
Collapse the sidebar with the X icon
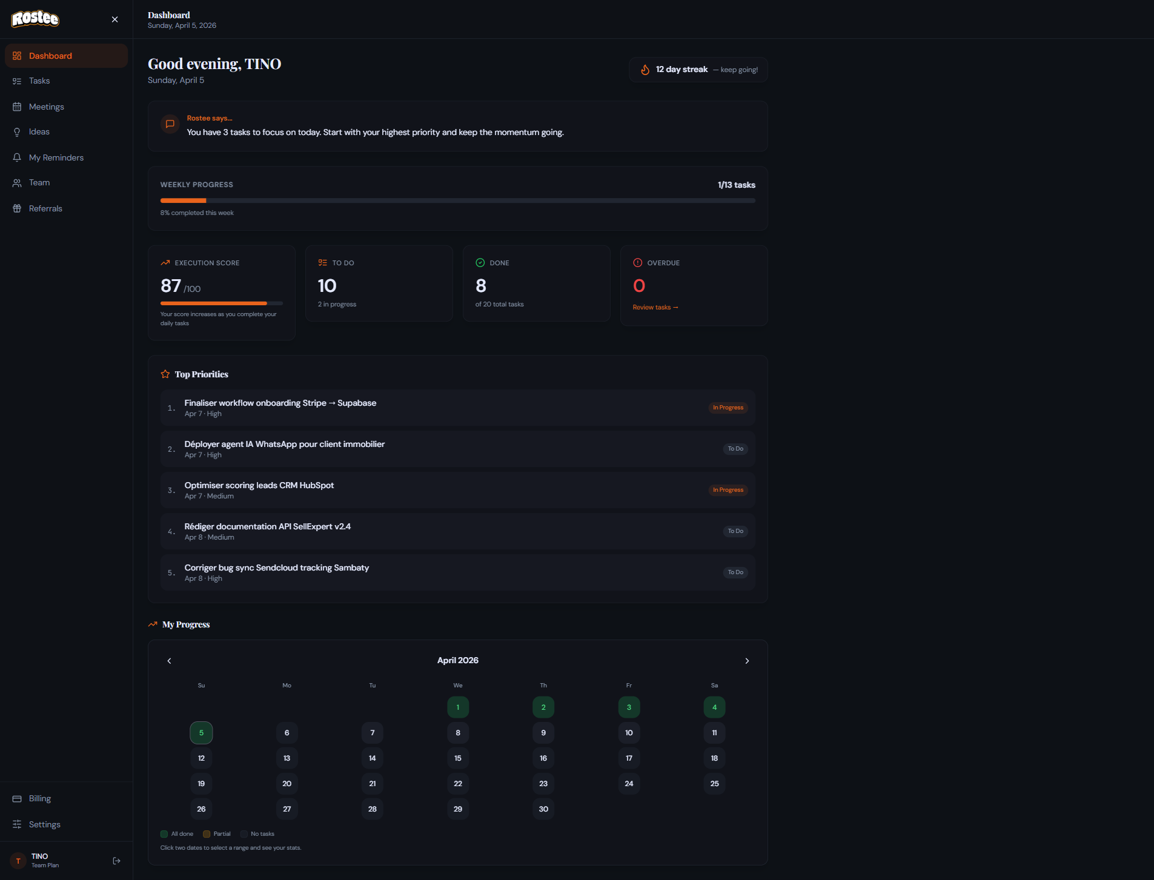tap(114, 19)
